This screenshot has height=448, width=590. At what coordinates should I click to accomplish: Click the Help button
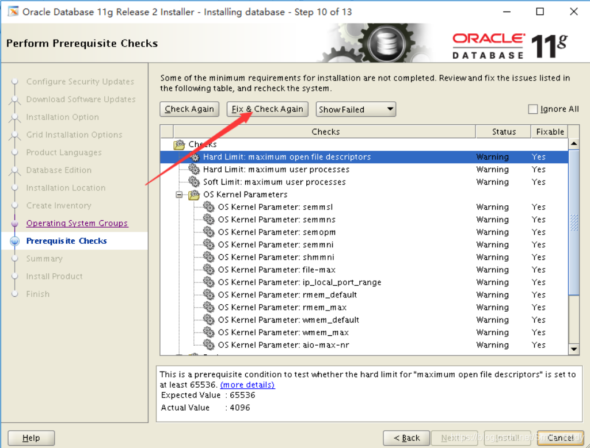(x=31, y=438)
